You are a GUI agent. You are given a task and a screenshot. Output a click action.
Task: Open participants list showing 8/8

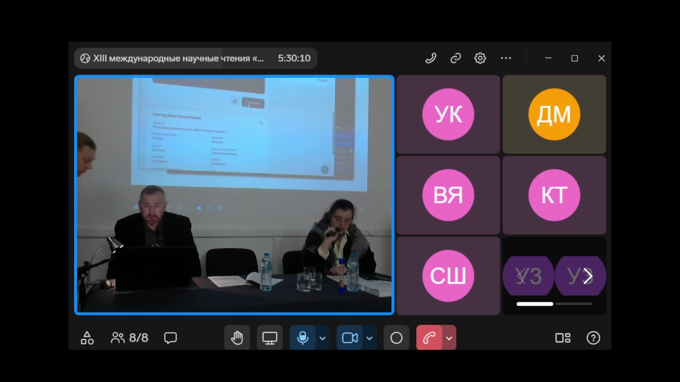point(130,338)
